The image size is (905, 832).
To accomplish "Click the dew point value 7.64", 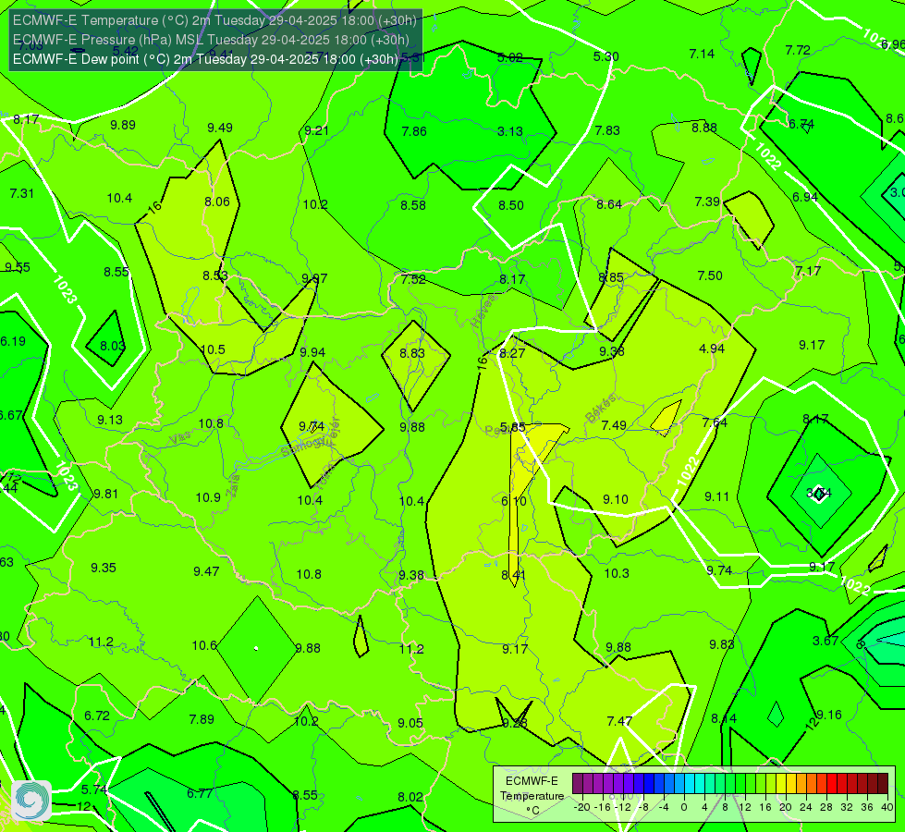I will click(x=715, y=422).
